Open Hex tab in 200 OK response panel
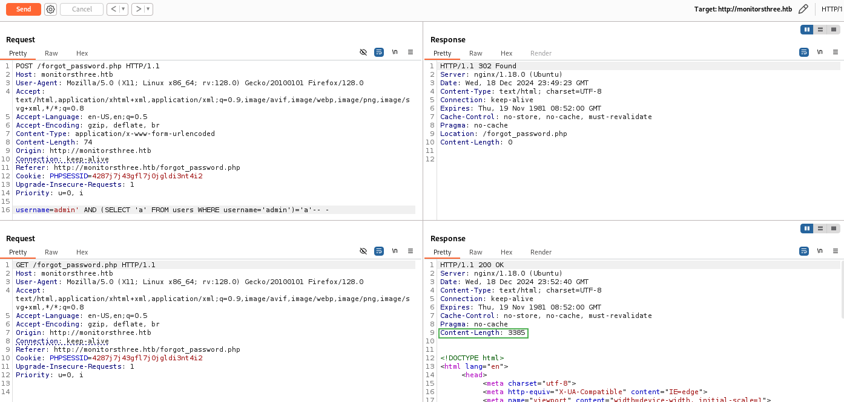The width and height of the screenshot is (844, 402). pyautogui.click(x=507, y=252)
